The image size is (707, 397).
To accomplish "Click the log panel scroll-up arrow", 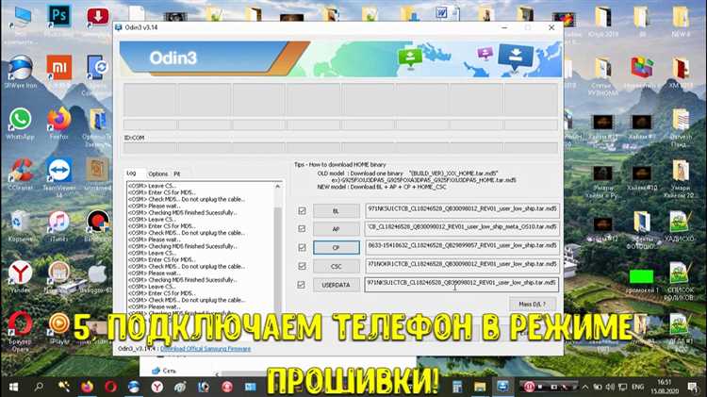I will [278, 186].
